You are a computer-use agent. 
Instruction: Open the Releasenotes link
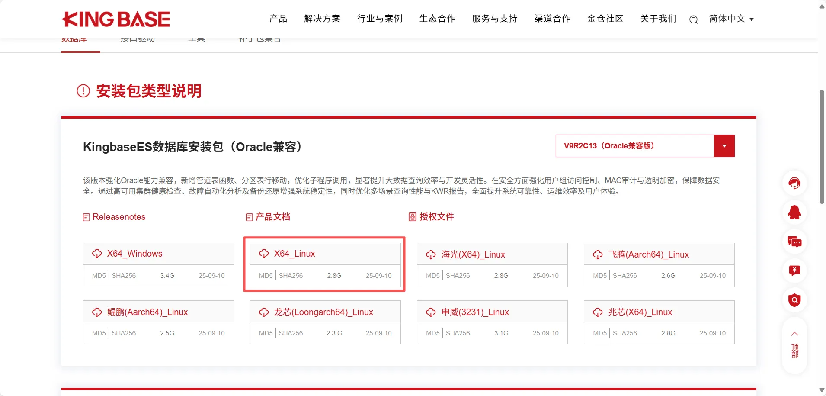click(x=119, y=217)
